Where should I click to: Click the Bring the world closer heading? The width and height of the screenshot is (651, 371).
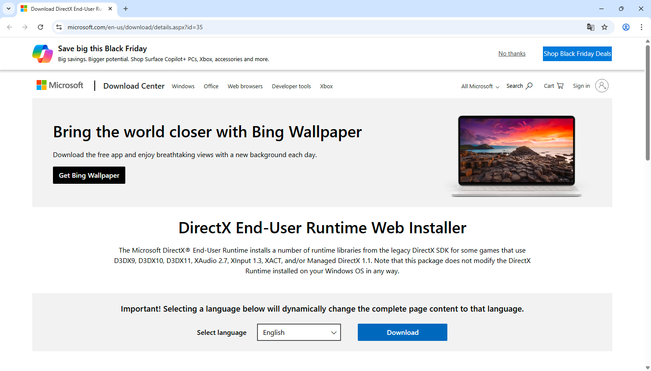coord(208,132)
